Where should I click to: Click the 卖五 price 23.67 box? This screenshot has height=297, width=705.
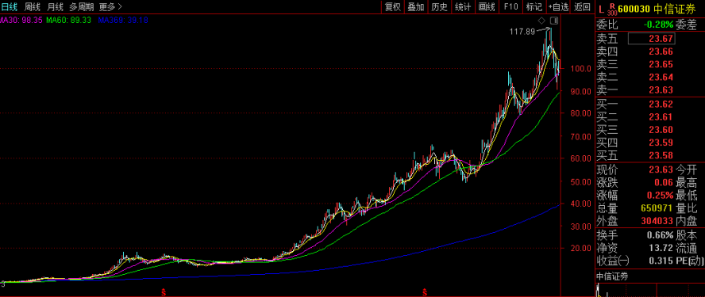point(651,39)
